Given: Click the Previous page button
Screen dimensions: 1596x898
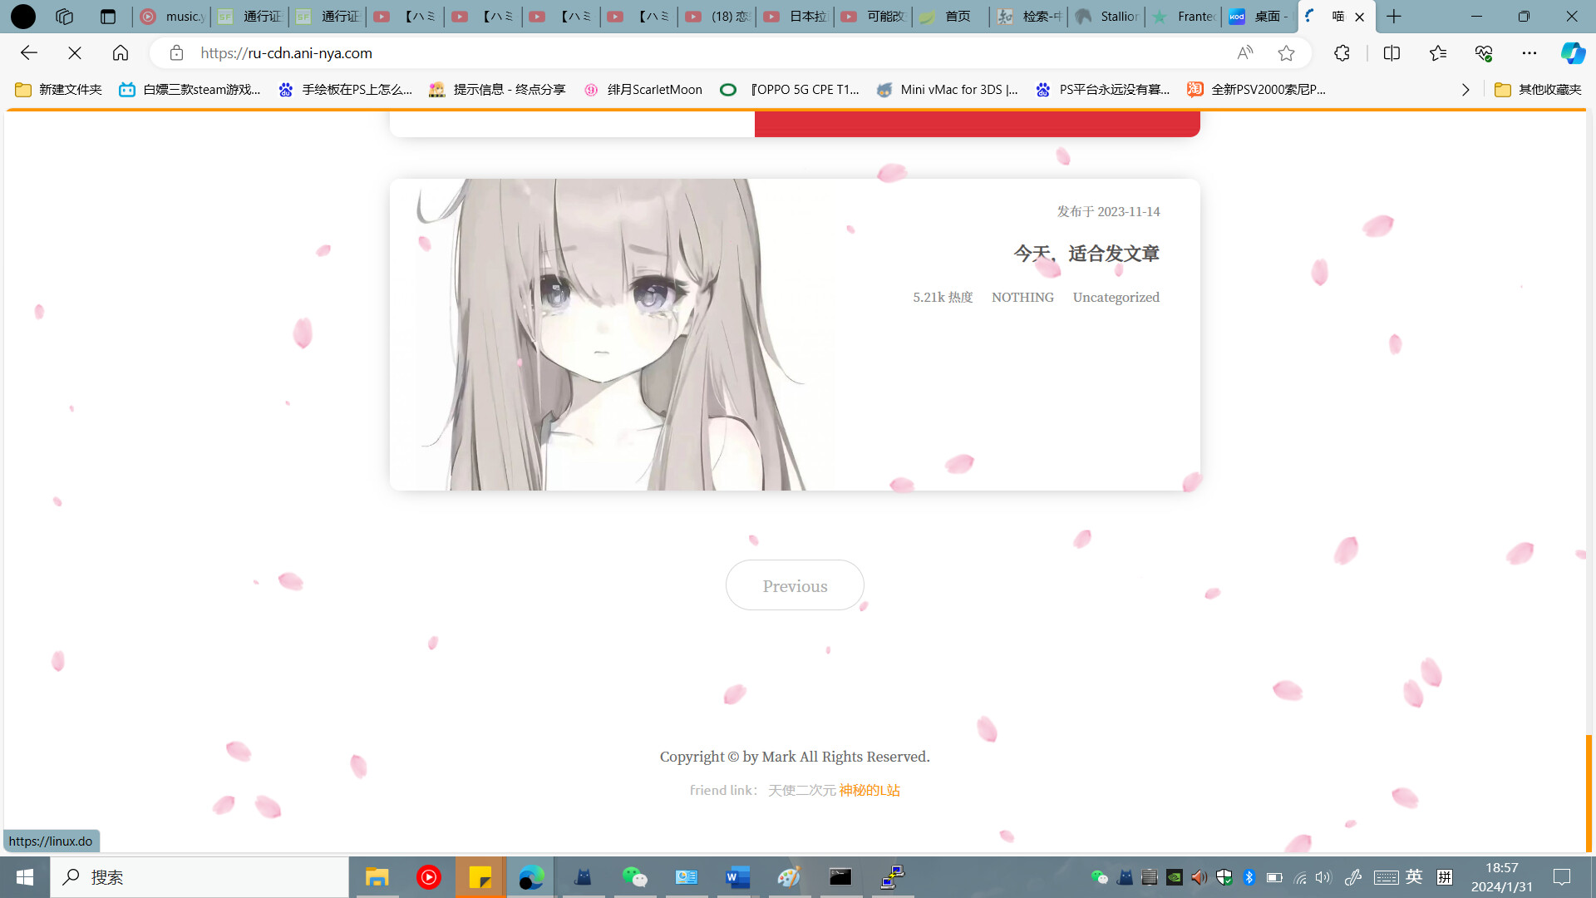Looking at the screenshot, I should pos(795,585).
